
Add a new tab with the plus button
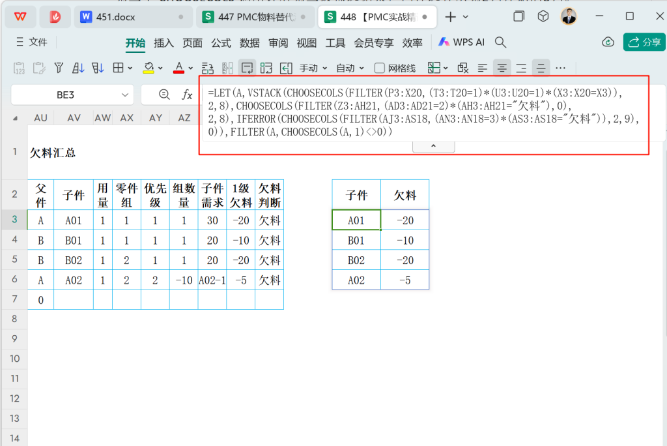450,16
